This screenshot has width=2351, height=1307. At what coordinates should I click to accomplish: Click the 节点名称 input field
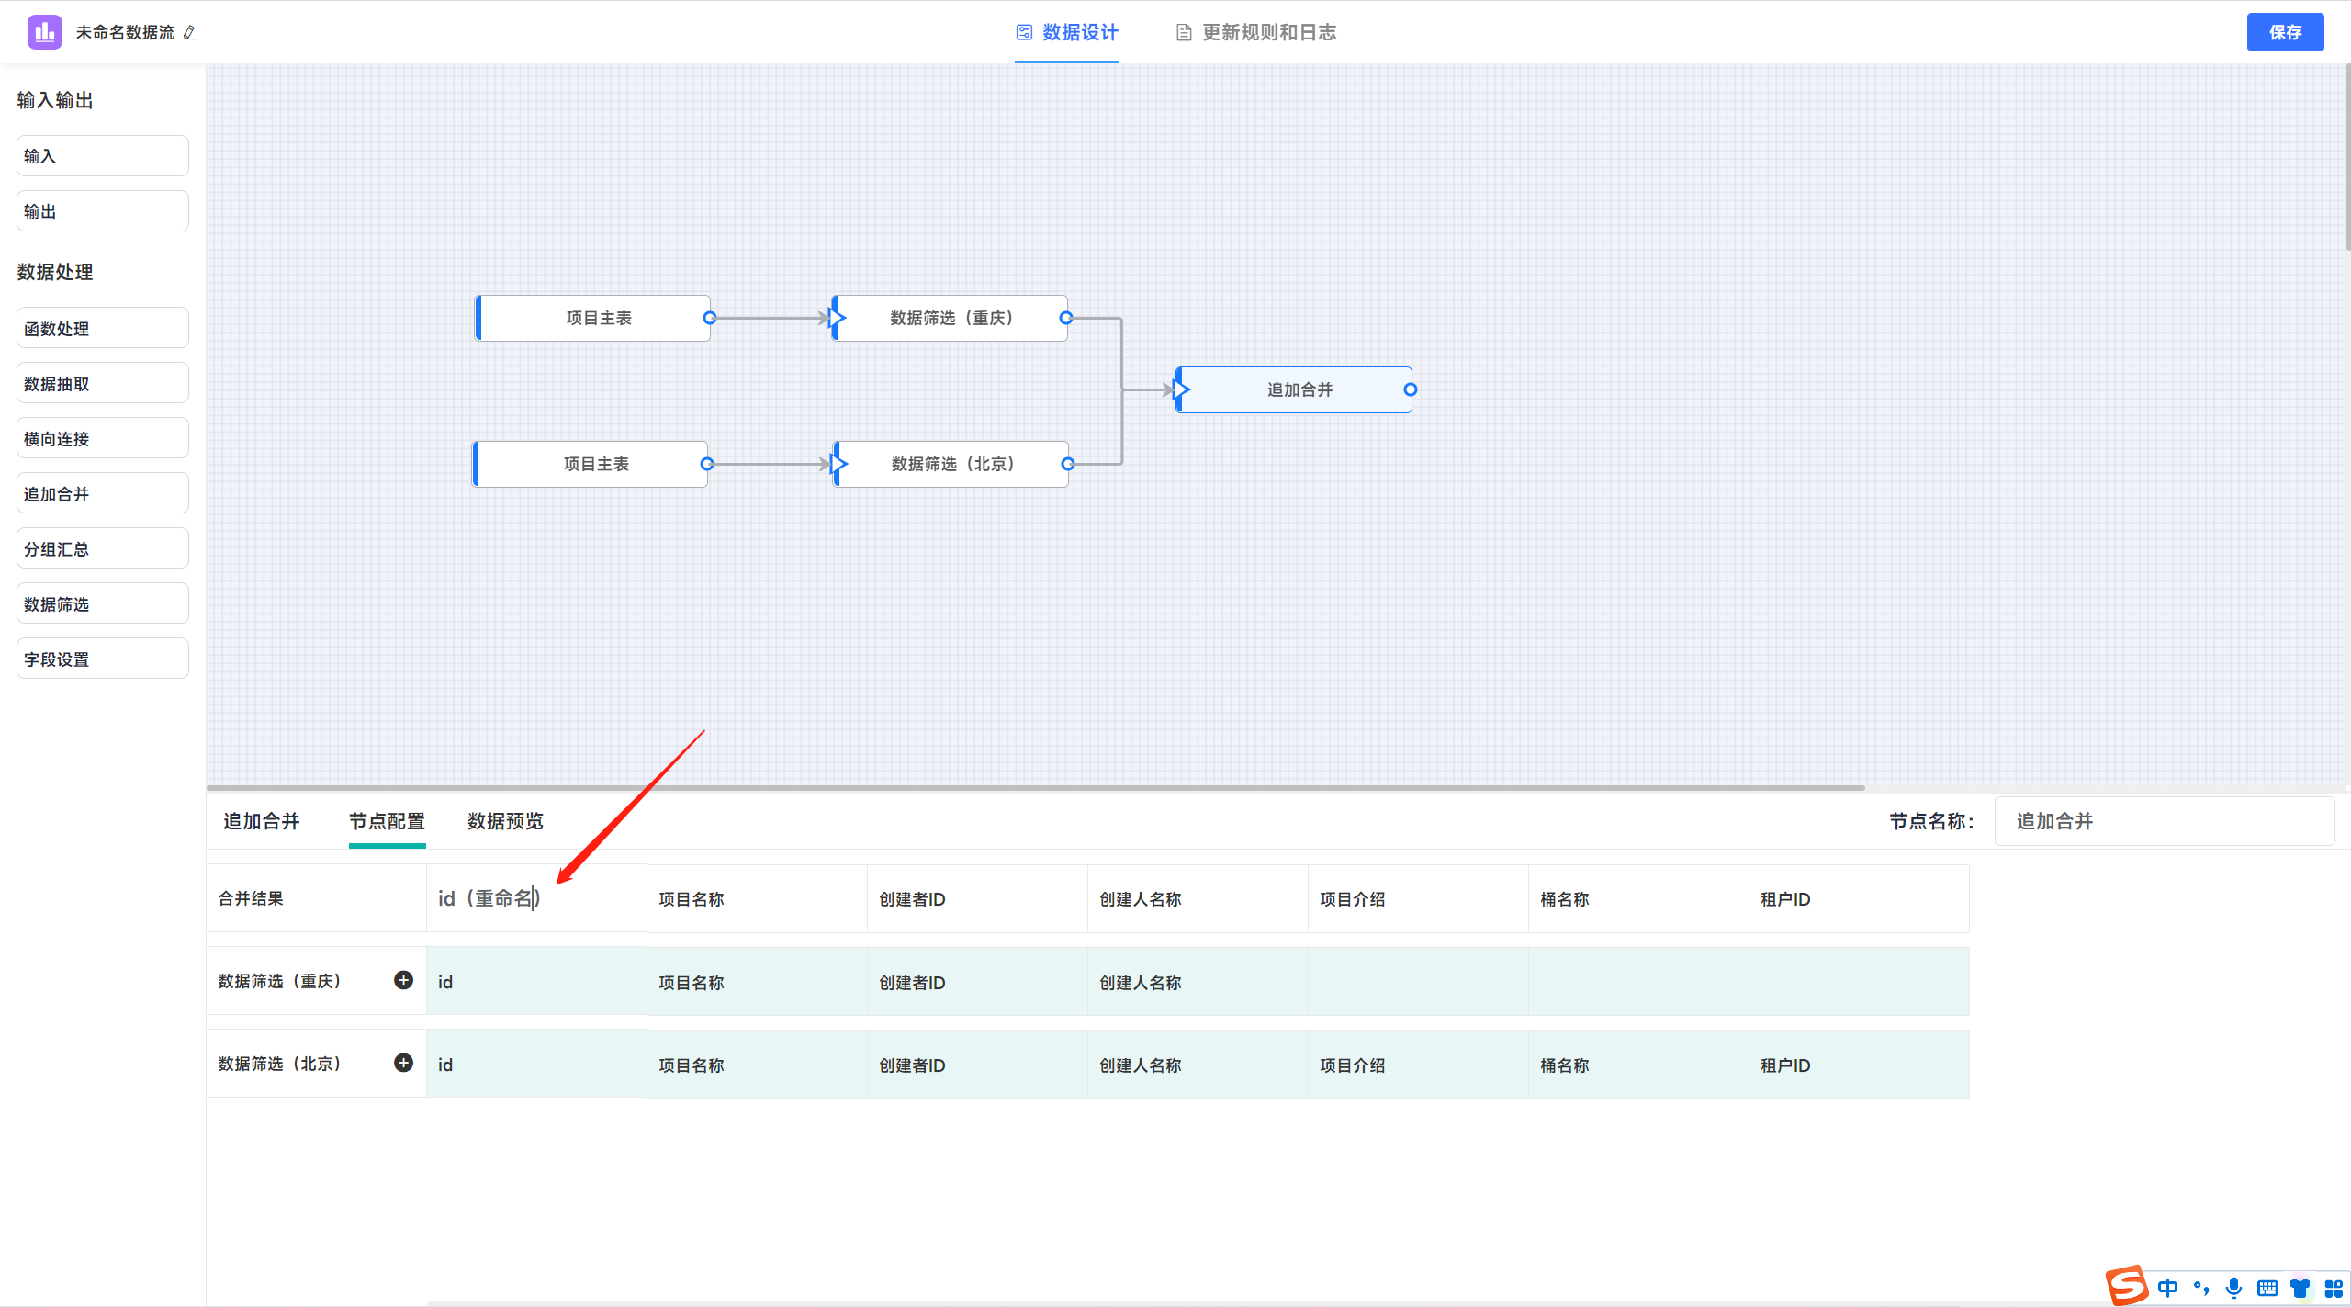point(2165,821)
